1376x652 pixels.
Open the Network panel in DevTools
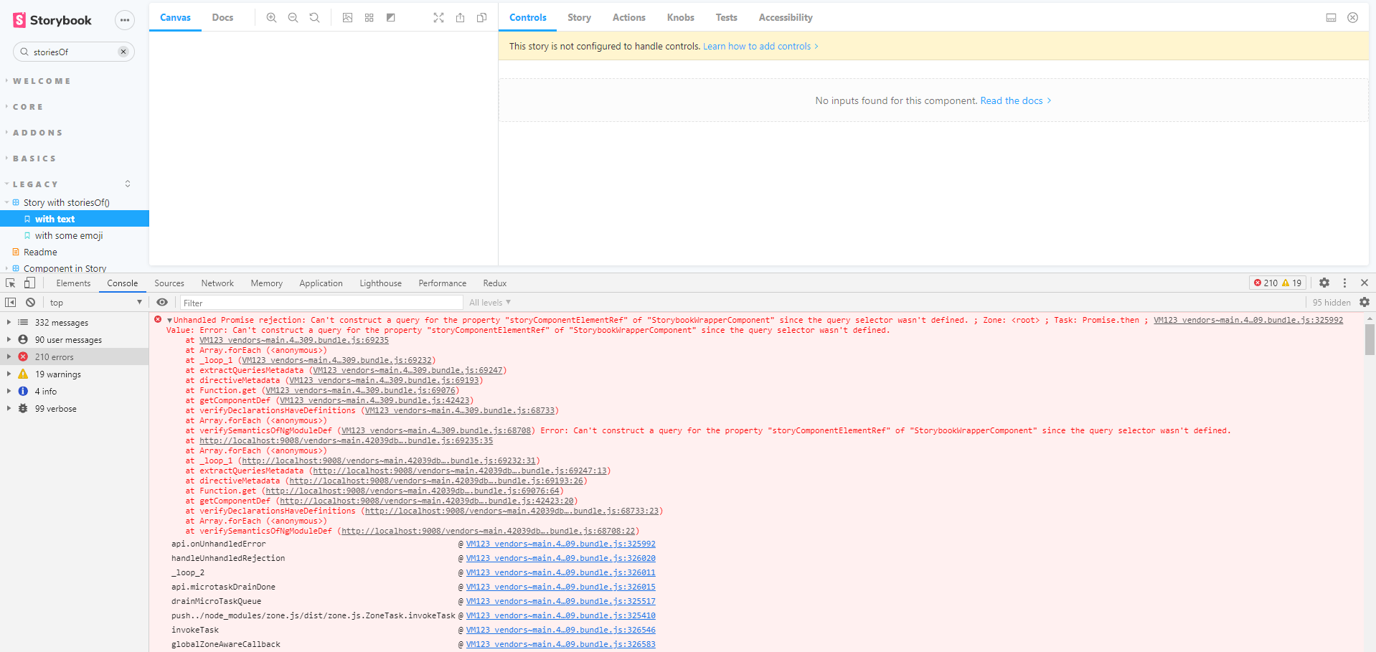217,283
